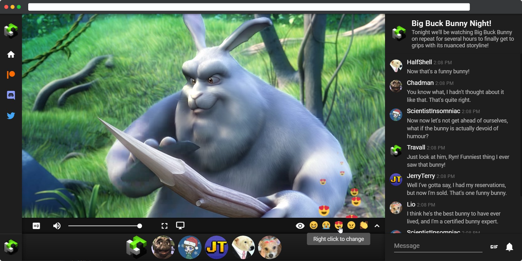This screenshot has height=261, width=522.
Task: Select the Santa-hat anime viewer avatar
Action: coord(190,247)
